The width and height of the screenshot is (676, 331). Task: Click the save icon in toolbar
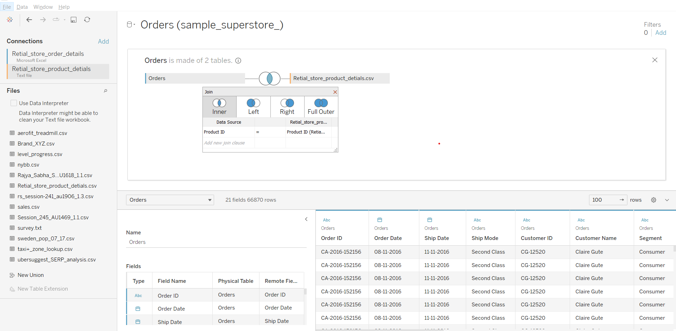click(x=73, y=20)
